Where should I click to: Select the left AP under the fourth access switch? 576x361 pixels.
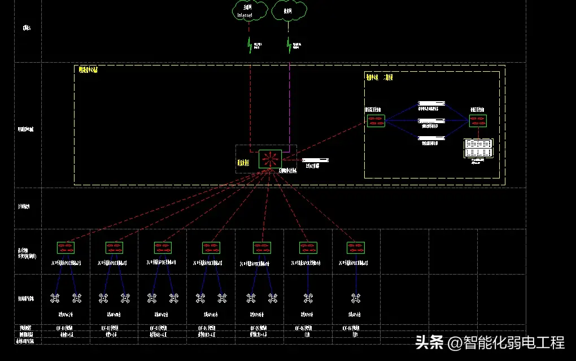200,298
